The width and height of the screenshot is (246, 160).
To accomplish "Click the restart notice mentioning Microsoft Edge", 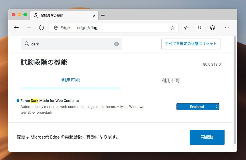I will pyautogui.click(x=68, y=137).
